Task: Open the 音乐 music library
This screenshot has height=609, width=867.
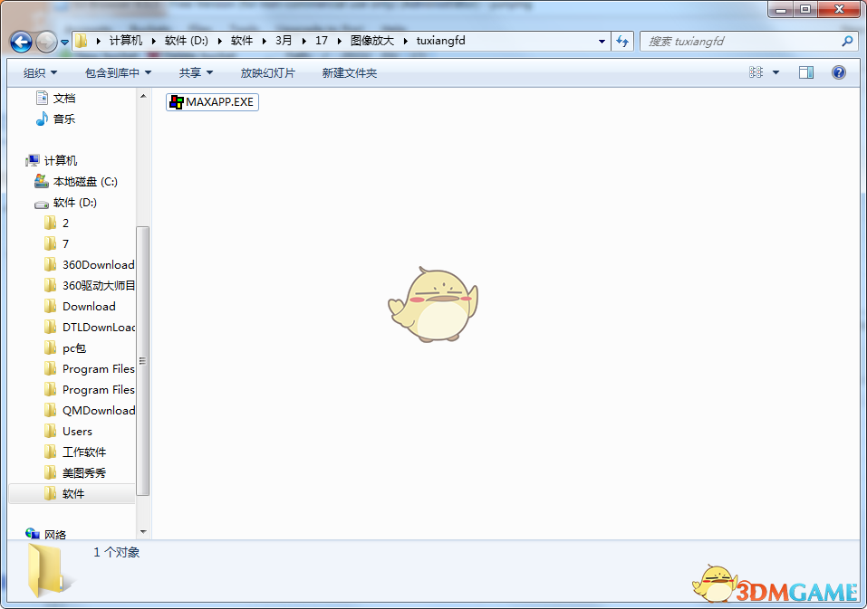Action: (x=63, y=119)
